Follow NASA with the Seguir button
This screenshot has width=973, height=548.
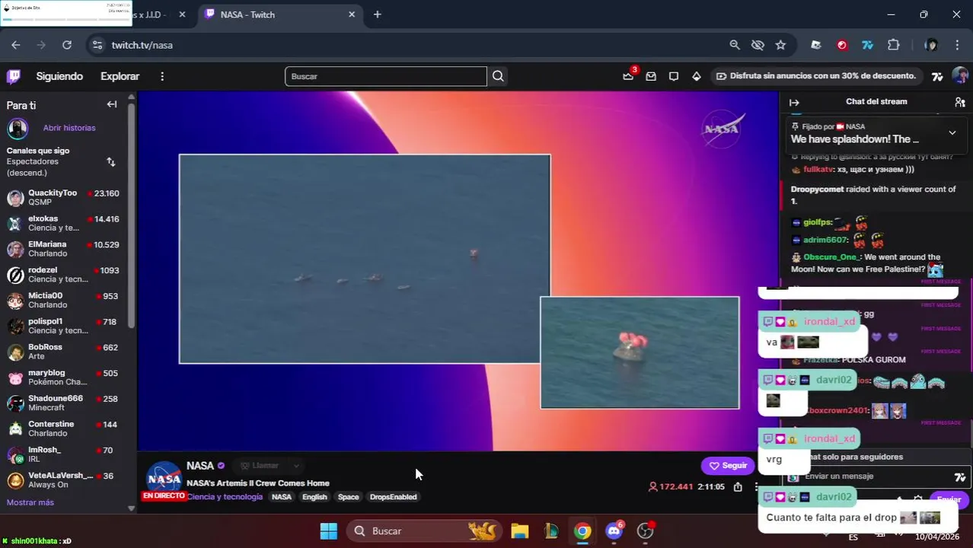[x=728, y=465]
